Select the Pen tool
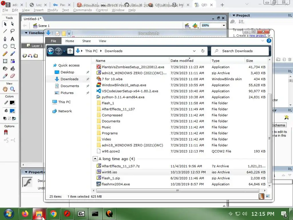 coord(5,39)
